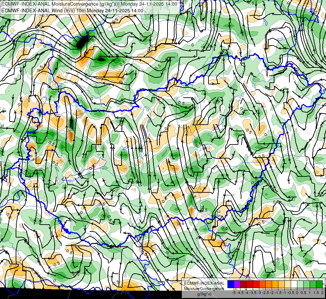Click the palest green swatch ending at 0.5
Viewport: 326px width, 299px height.
coord(300,284)
